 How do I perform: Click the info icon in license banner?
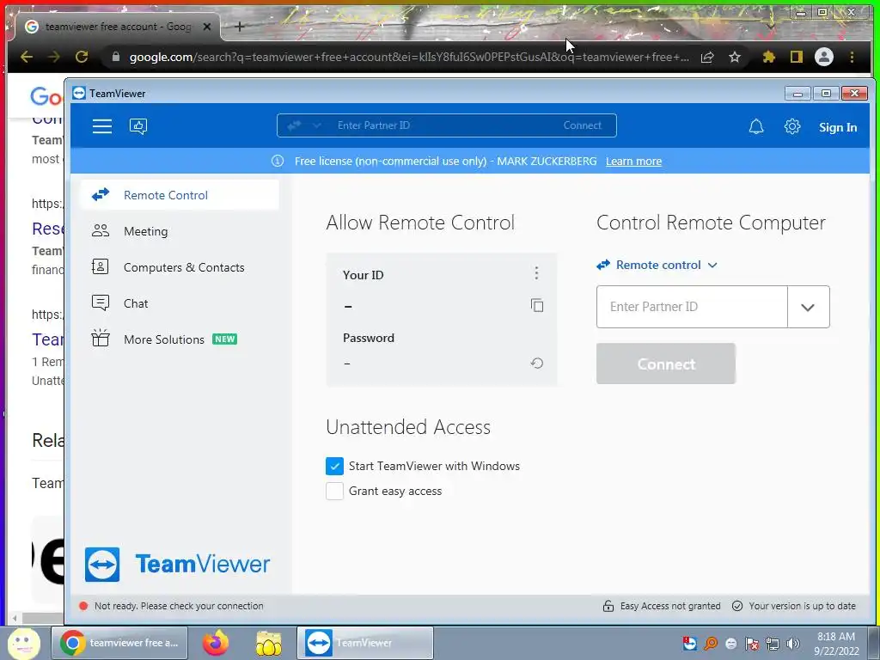click(x=278, y=161)
